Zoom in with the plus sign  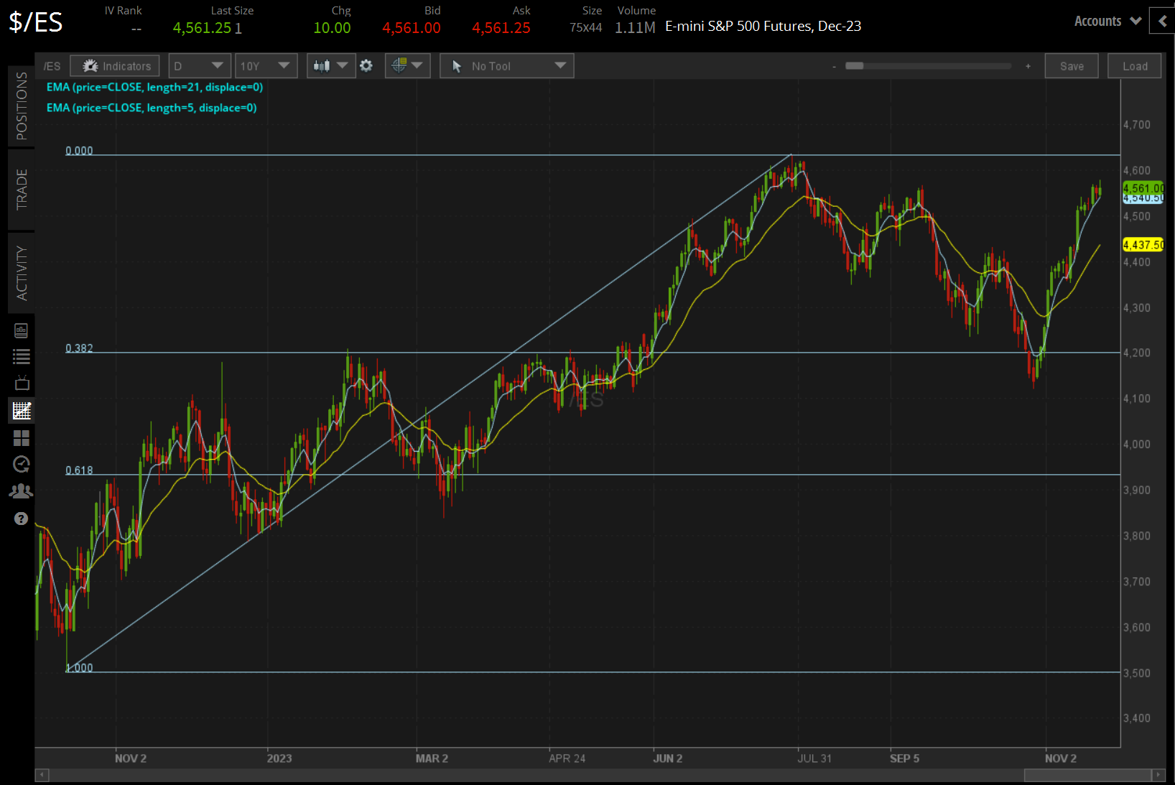coord(1028,66)
